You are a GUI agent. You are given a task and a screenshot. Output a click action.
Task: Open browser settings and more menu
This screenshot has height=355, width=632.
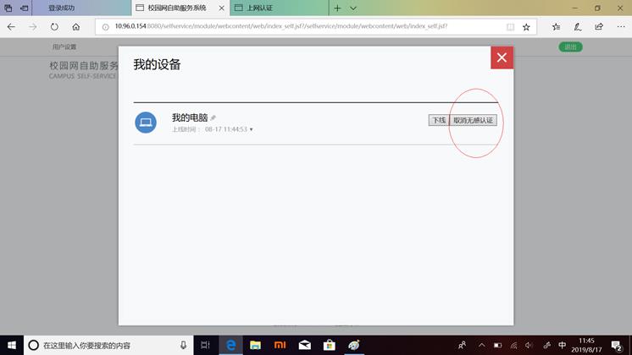pyautogui.click(x=619, y=27)
